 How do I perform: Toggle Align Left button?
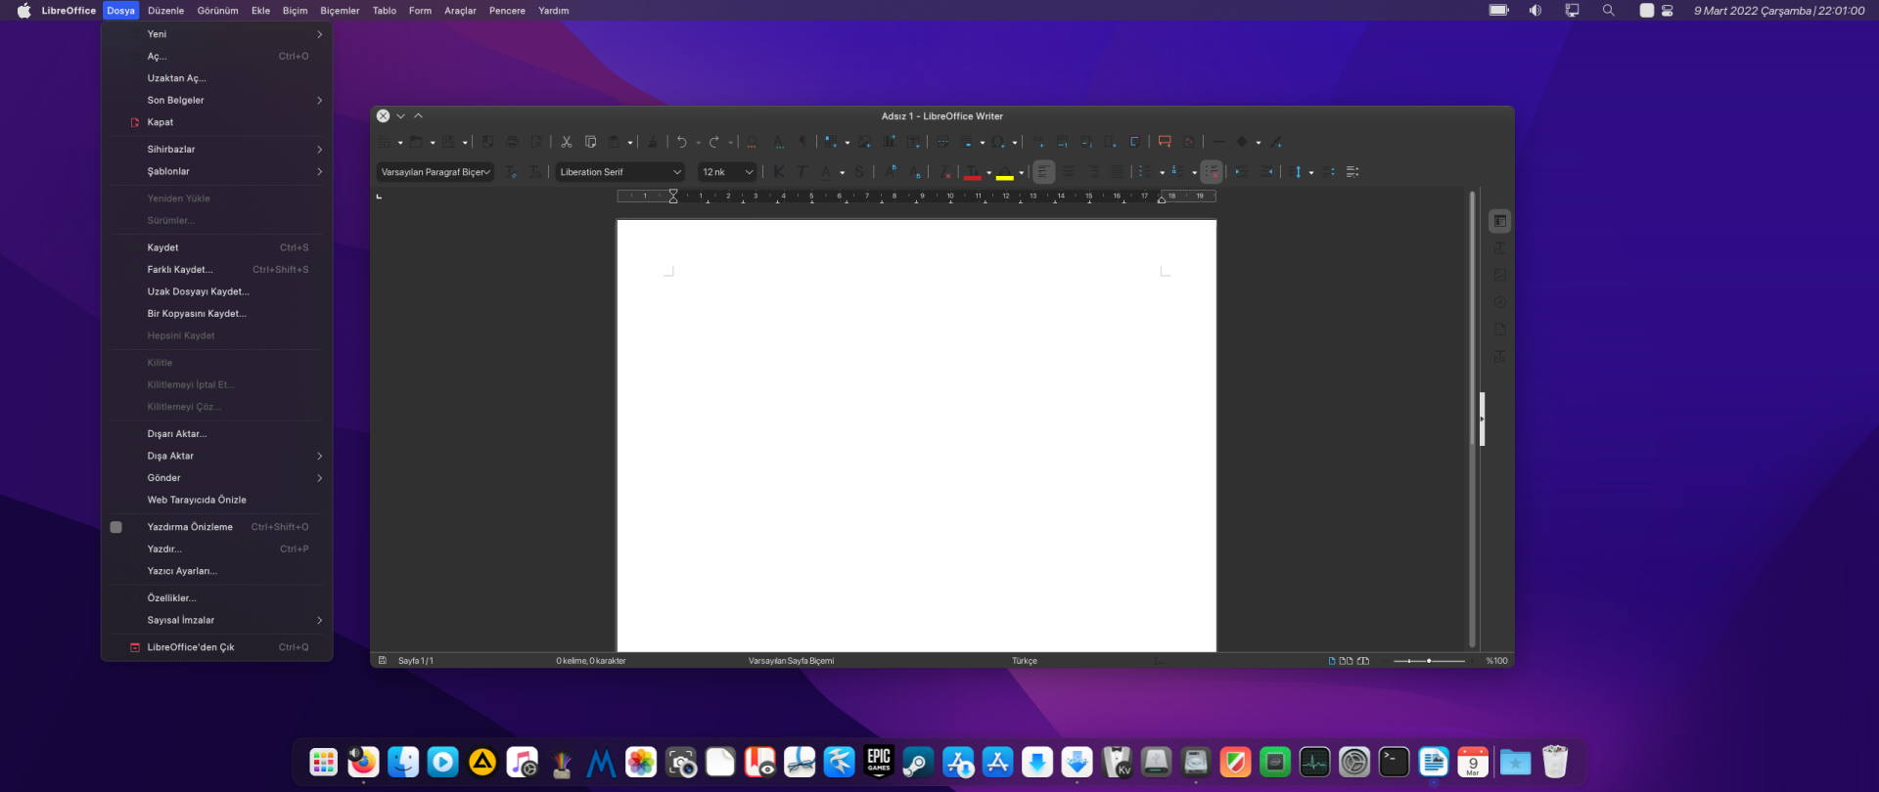tap(1044, 172)
